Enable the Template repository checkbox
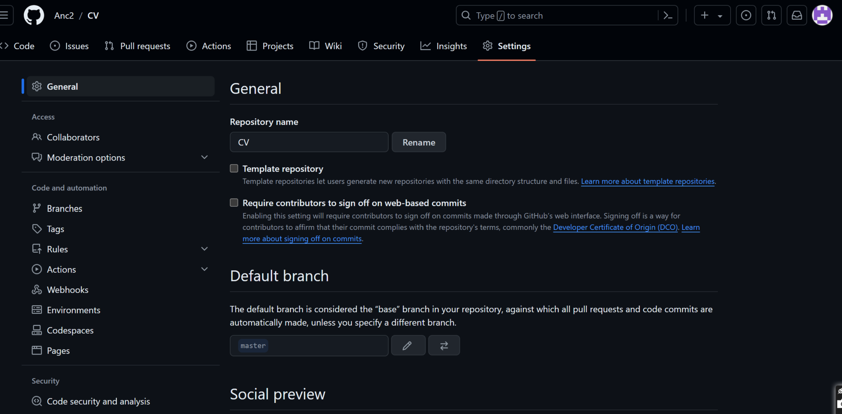Viewport: 842px width, 414px height. coord(234,168)
